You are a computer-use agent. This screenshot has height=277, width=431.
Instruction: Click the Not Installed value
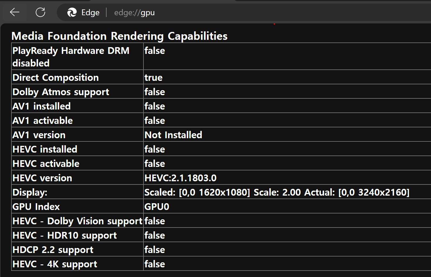[173, 135]
